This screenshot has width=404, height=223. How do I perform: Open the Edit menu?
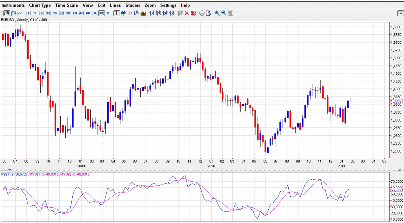coord(102,5)
